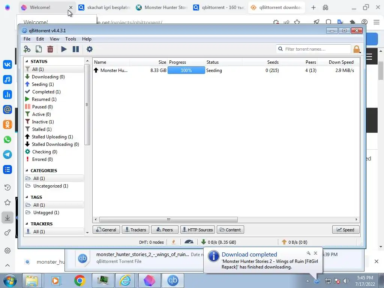The width and height of the screenshot is (384, 288).
Task: Click the sidebar vertical scrollbar
Action: pyautogui.click(x=87, y=105)
